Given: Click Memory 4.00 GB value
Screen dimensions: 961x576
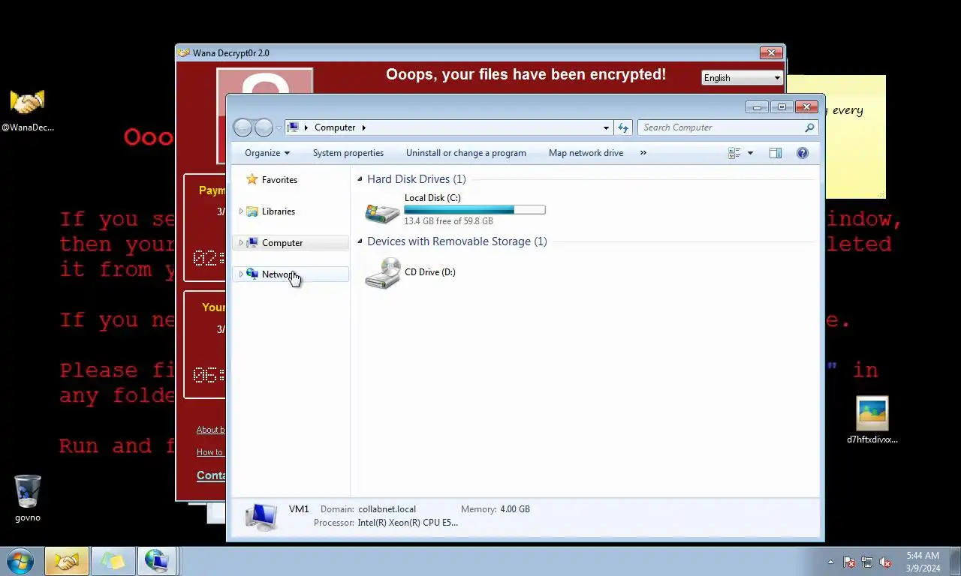Looking at the screenshot, I should click(515, 509).
